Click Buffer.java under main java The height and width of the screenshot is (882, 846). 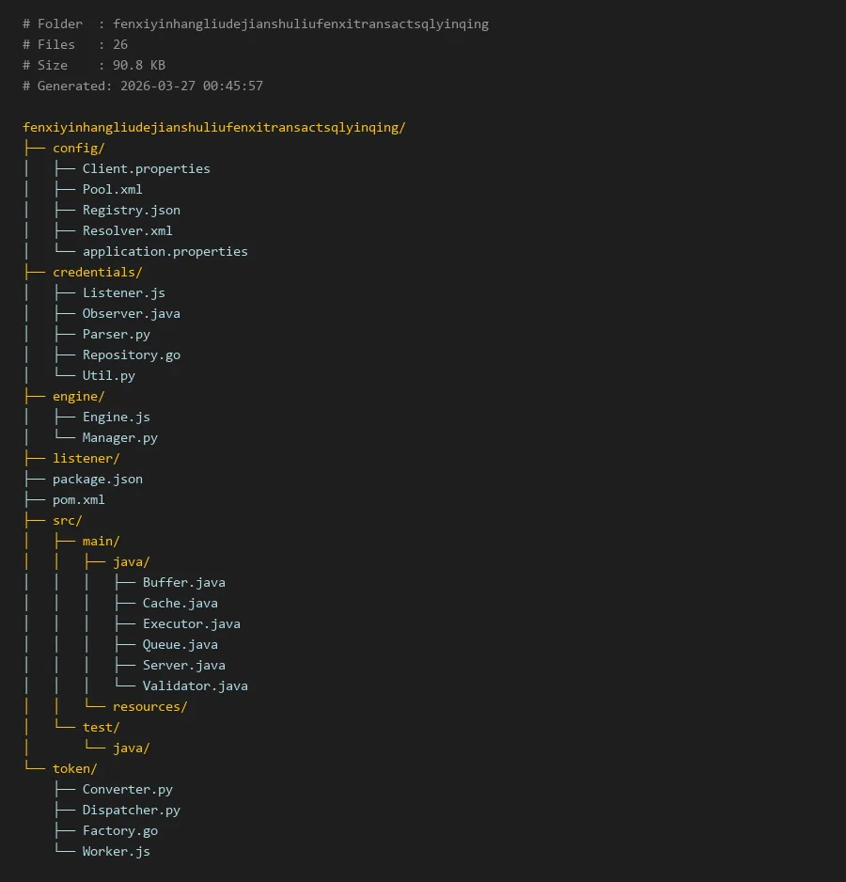pos(183,582)
